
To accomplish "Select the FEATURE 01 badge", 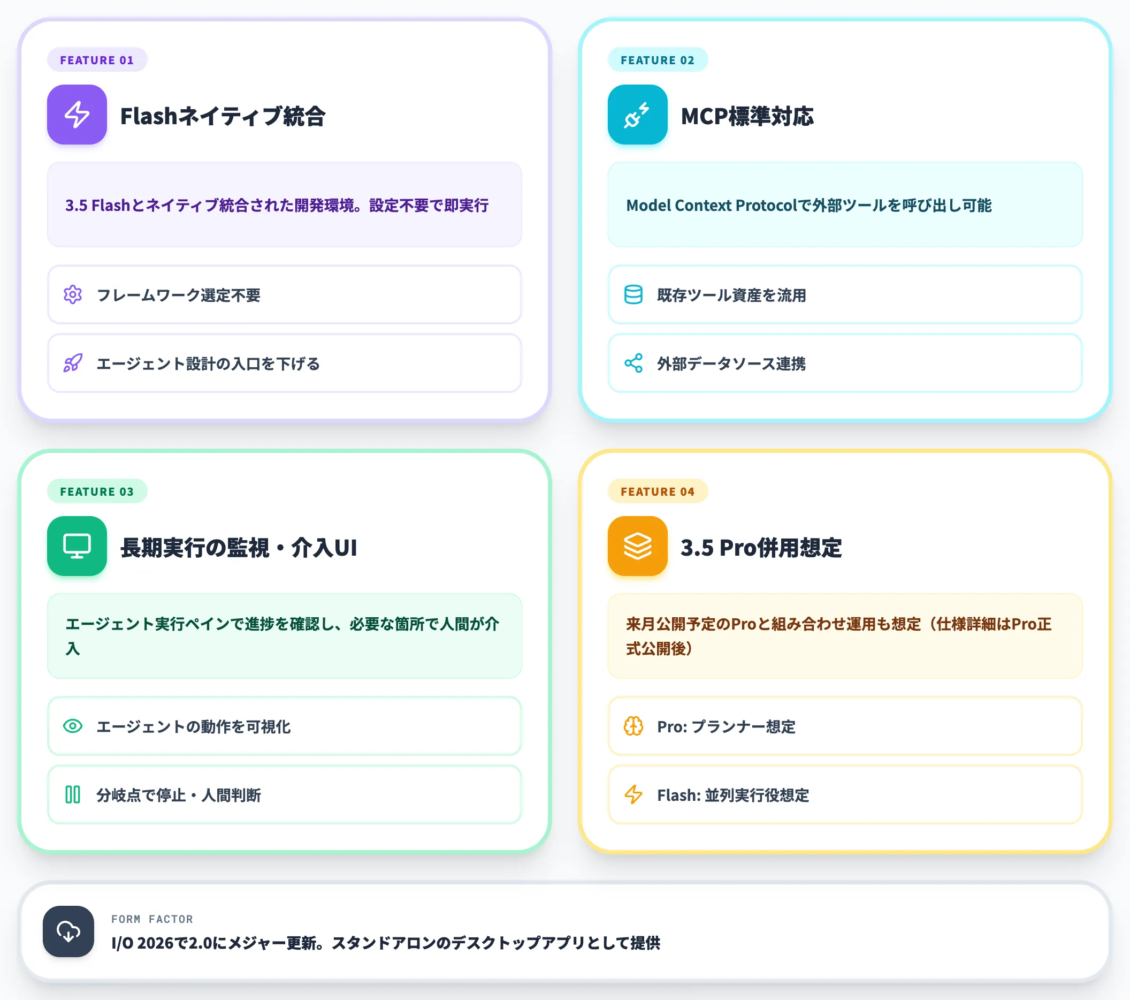I will 97,60.
